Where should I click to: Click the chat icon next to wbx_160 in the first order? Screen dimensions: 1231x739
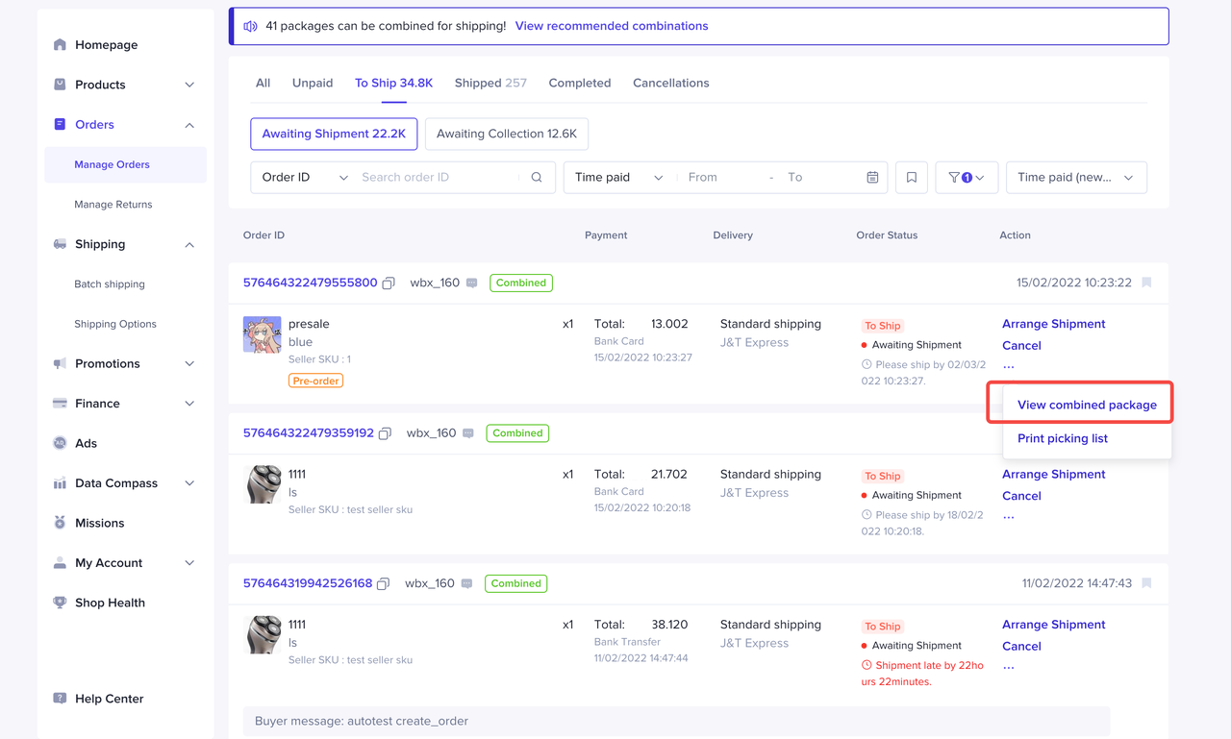point(471,283)
